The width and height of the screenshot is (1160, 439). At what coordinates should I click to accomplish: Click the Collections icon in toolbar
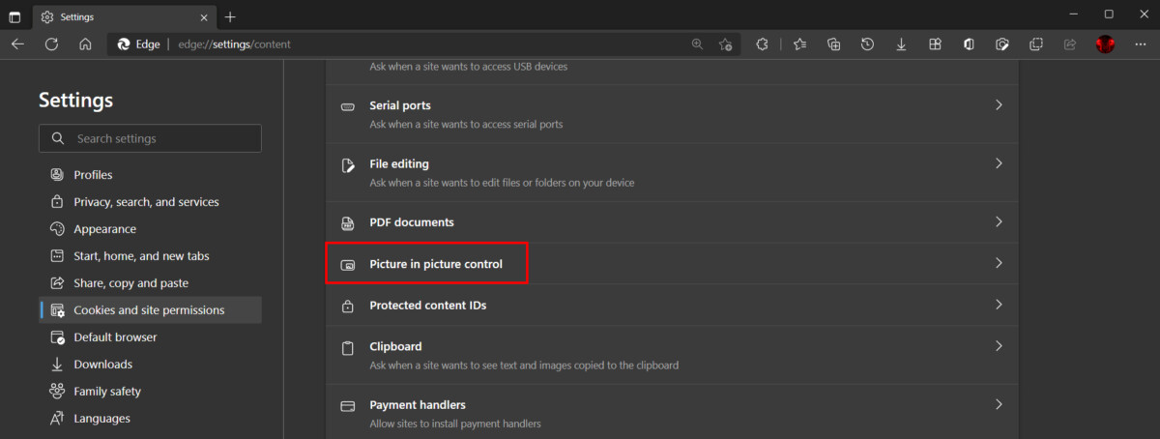tap(833, 44)
